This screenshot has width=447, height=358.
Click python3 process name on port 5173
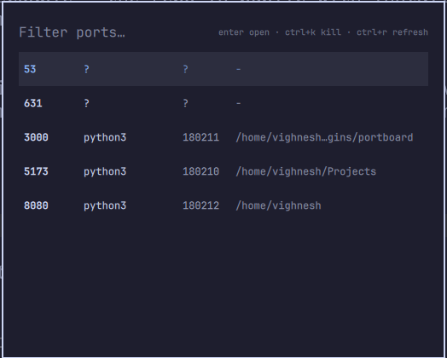point(105,172)
